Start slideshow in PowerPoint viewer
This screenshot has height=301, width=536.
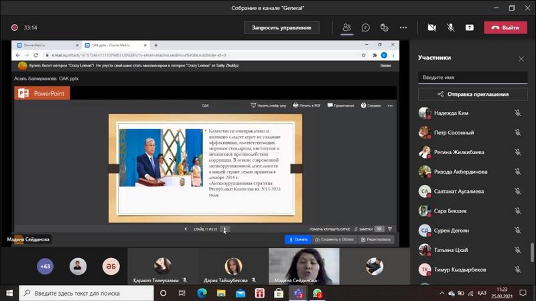pos(269,105)
